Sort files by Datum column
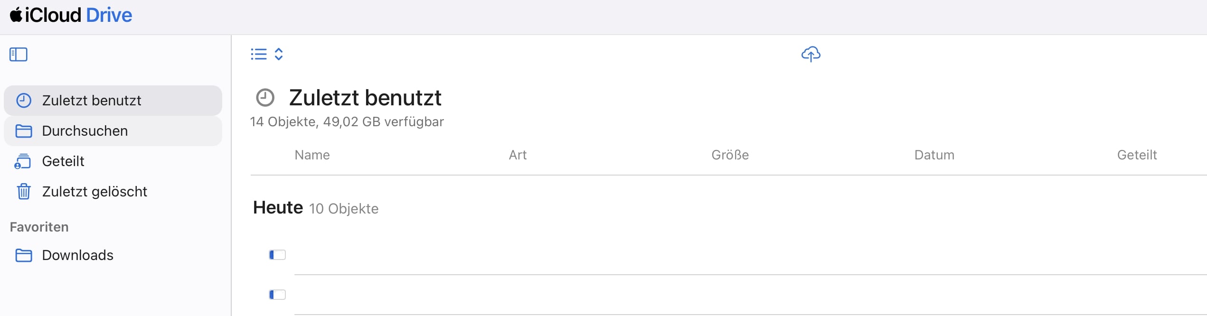1207x316 pixels. pos(934,155)
